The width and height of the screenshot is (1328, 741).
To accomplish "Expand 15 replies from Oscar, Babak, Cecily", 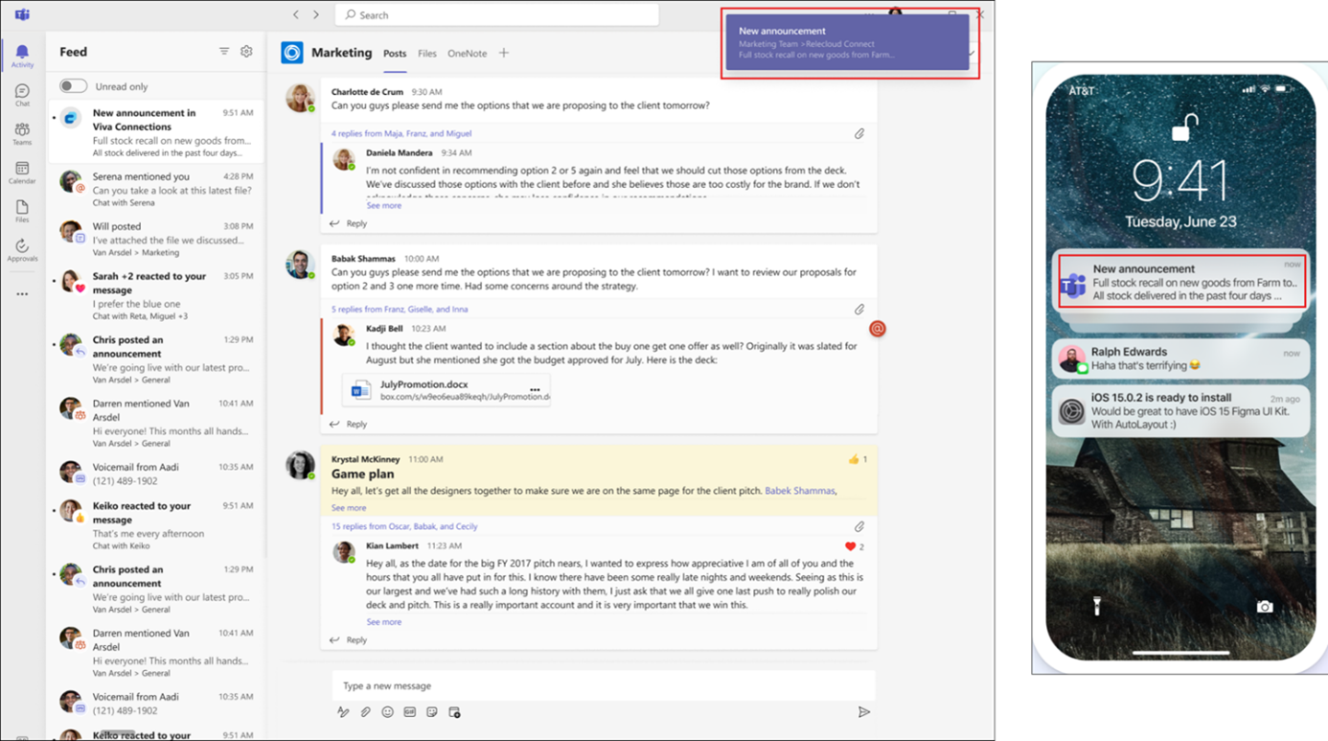I will click(404, 526).
